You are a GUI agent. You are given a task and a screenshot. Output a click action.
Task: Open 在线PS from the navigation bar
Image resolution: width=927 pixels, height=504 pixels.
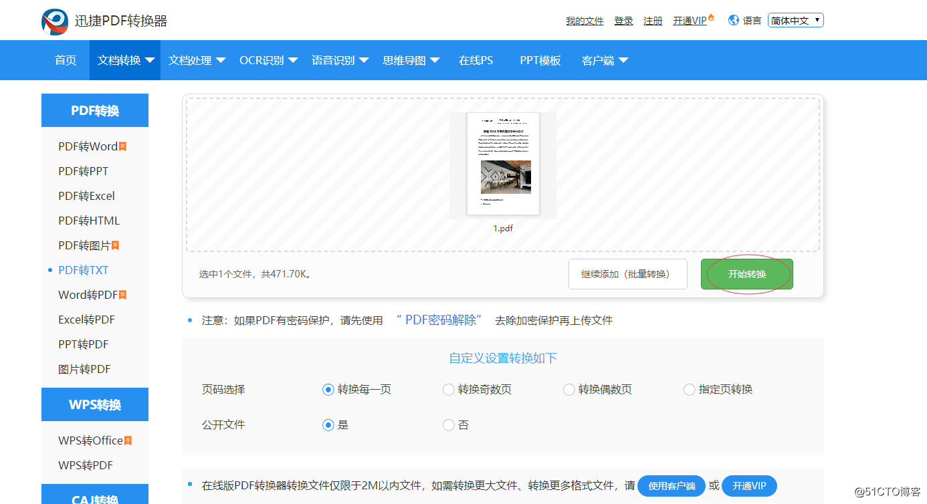(x=476, y=60)
